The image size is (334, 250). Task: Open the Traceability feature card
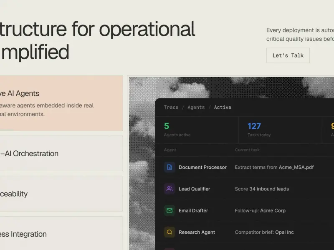point(61,194)
